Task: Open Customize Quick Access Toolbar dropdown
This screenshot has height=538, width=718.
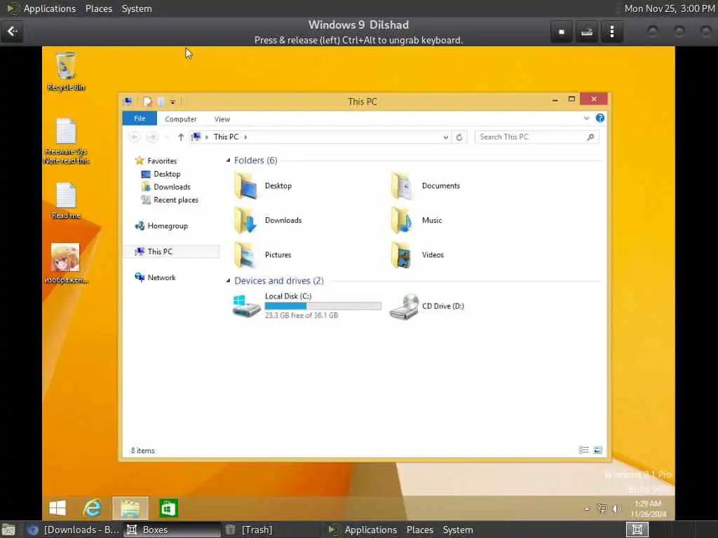Action: coord(172,102)
